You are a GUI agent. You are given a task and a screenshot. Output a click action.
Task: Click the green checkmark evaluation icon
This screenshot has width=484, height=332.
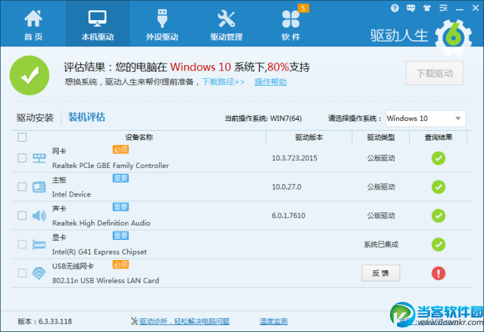(x=30, y=75)
